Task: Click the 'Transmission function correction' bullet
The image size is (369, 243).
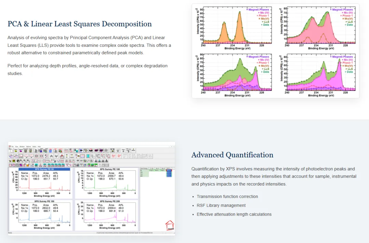Action: coord(227,197)
